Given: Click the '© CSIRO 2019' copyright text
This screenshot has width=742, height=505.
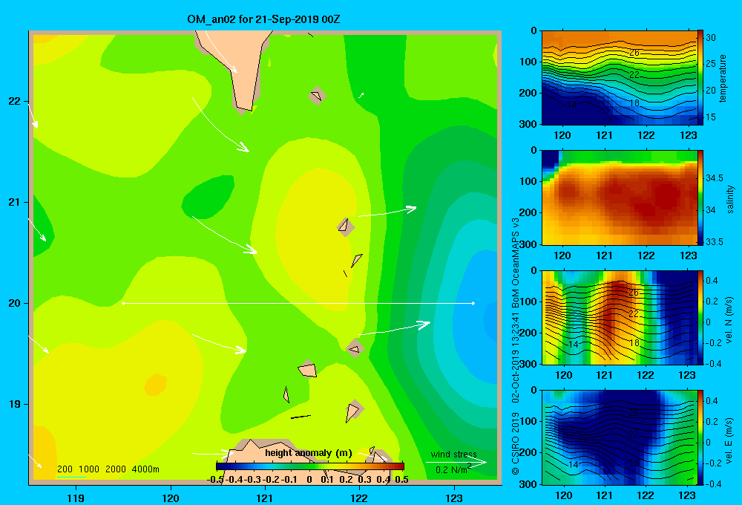Looking at the screenshot, I should (x=516, y=443).
